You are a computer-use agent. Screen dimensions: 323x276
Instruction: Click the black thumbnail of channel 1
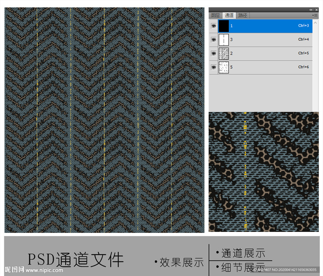click(224, 26)
